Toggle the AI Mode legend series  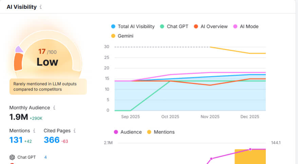pos(246,26)
